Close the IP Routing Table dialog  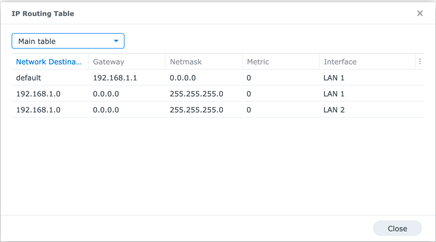click(x=397, y=228)
